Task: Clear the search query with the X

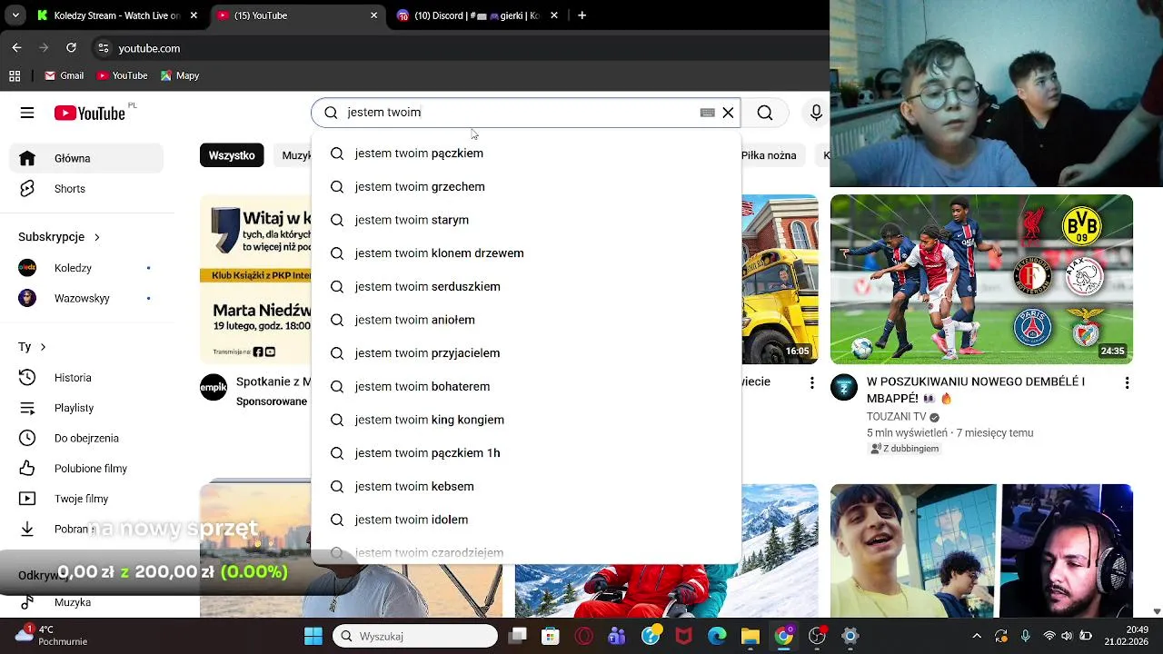Action: click(728, 113)
